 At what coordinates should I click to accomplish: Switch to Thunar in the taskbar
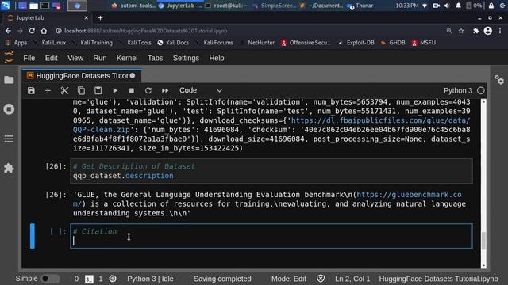[x=360, y=6]
